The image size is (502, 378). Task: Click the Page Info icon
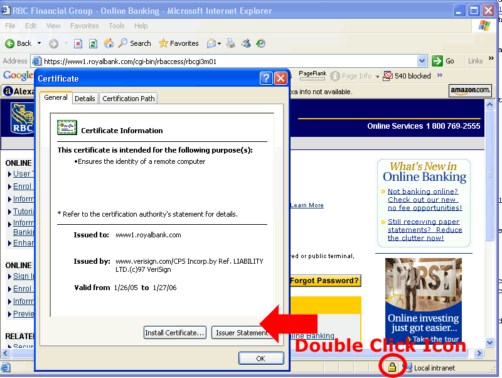pos(335,76)
